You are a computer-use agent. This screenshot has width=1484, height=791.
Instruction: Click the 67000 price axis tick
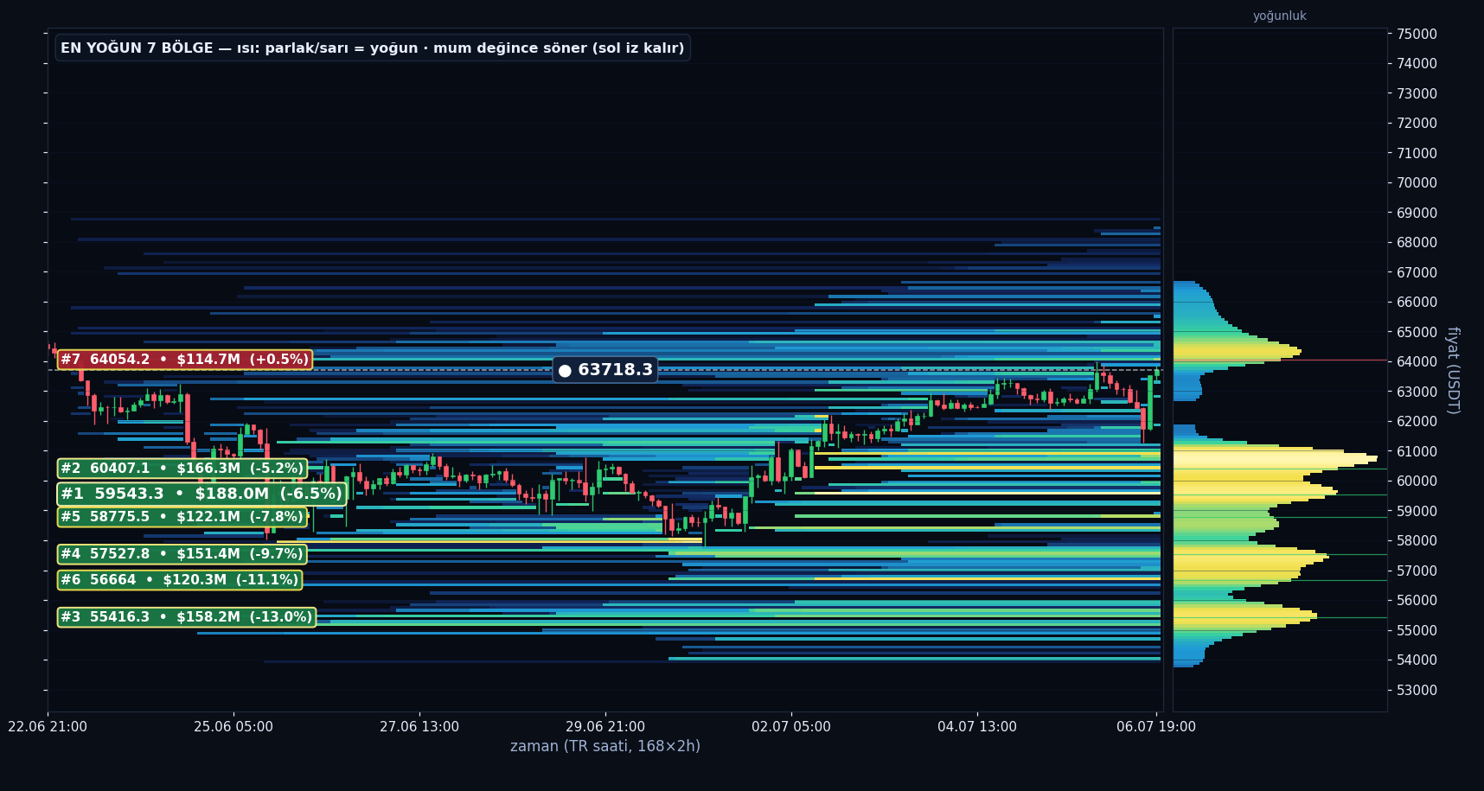(x=1417, y=272)
